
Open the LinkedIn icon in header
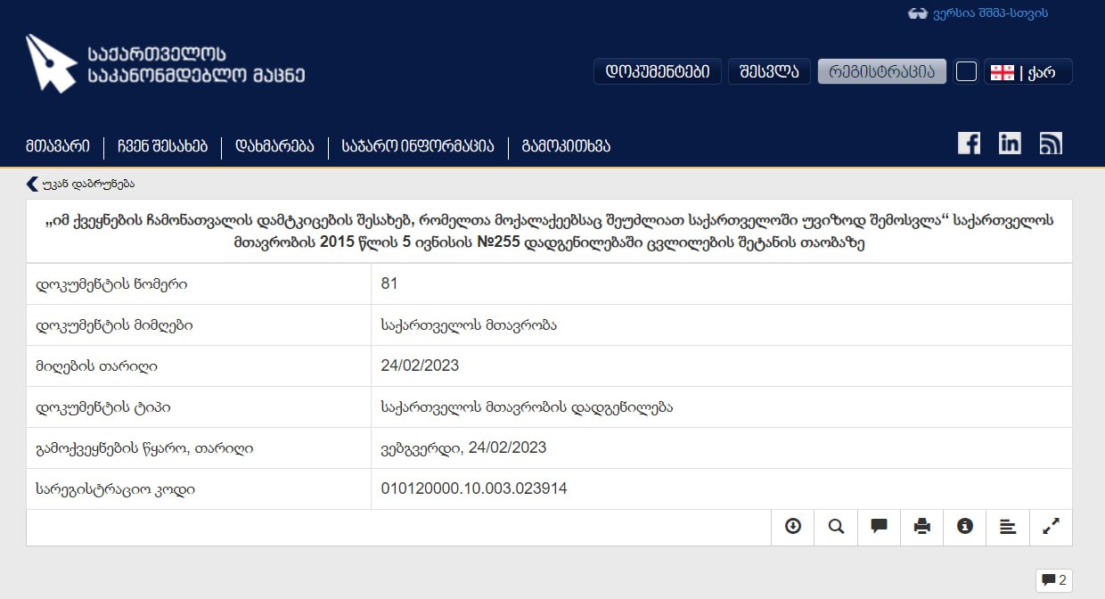1010,144
